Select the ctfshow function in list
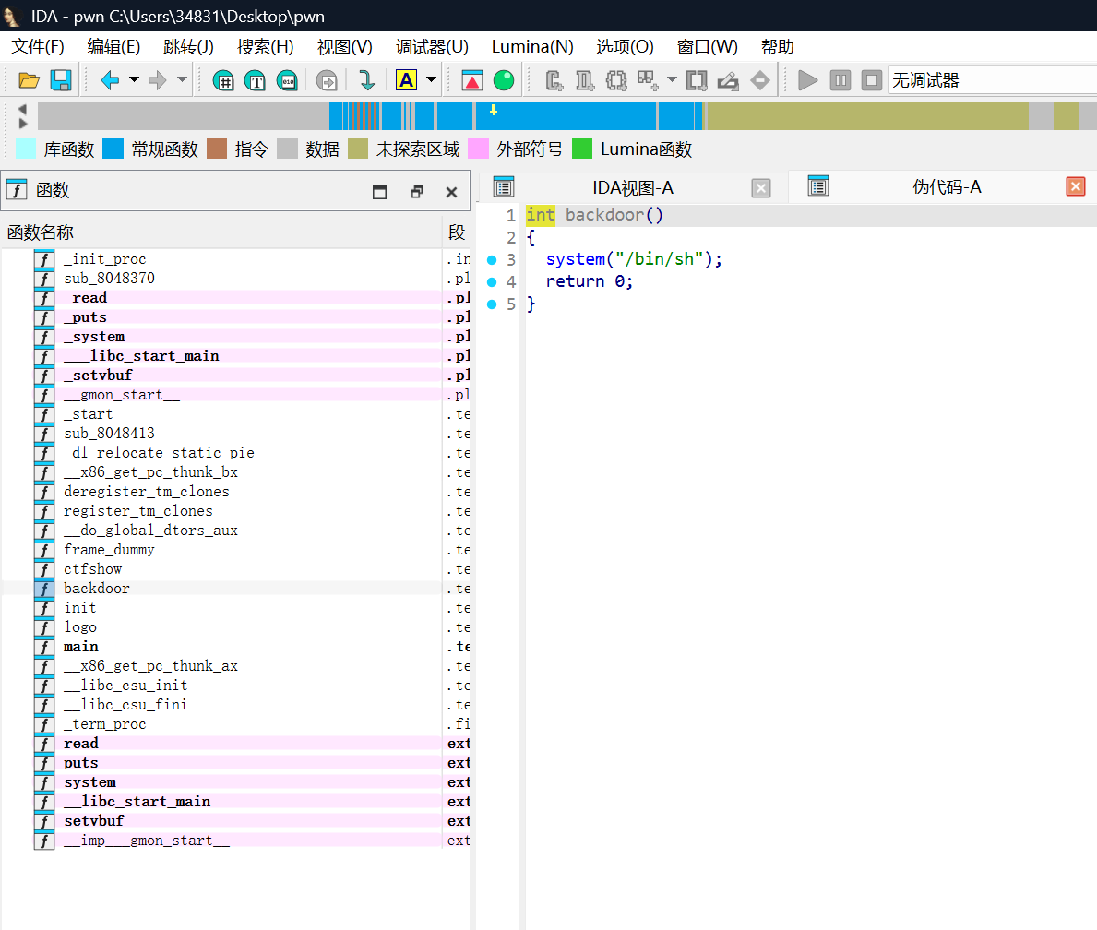Screen dimensions: 1097x930 point(236,569)
